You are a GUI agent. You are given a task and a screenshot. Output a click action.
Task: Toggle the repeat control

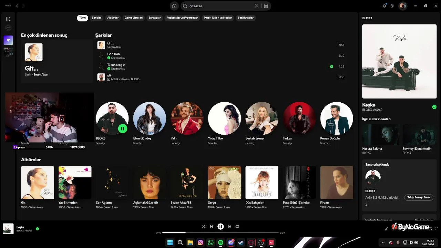237,227
